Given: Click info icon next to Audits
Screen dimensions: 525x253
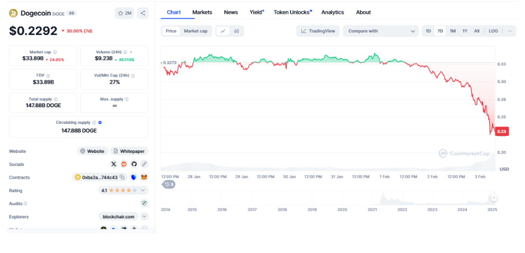Looking at the screenshot, I should [25, 204].
